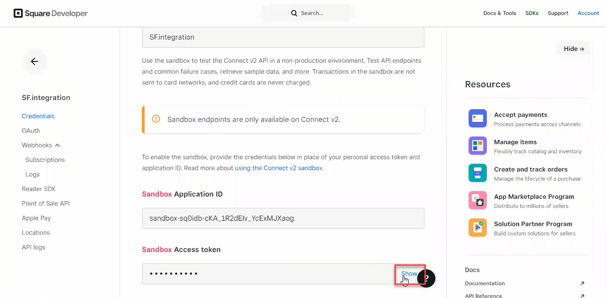This screenshot has height=298, width=606.
Task: Click the Square Developer logo
Action: tap(51, 13)
